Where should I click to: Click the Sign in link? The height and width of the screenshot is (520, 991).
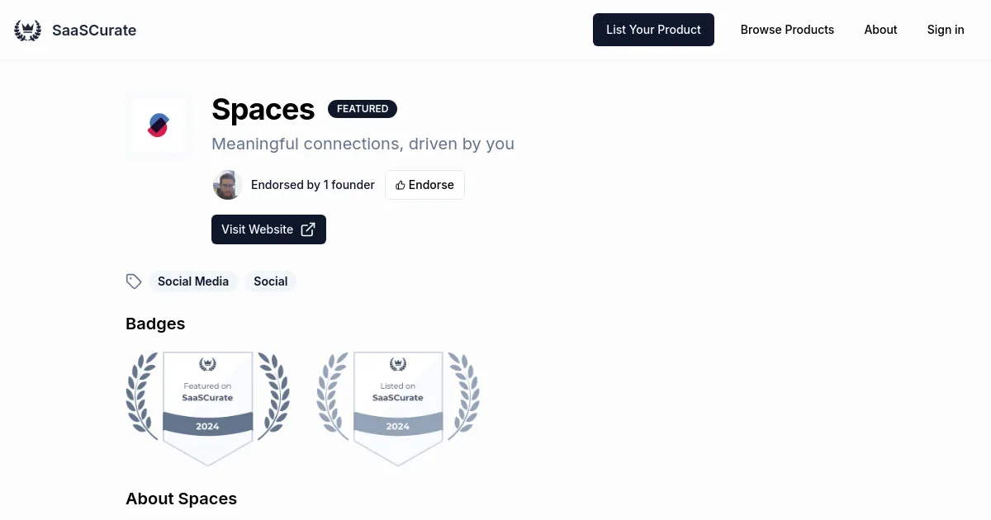[x=945, y=30]
